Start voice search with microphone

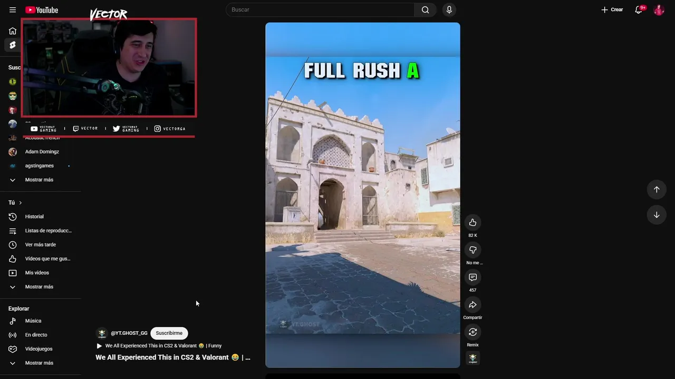coord(449,9)
